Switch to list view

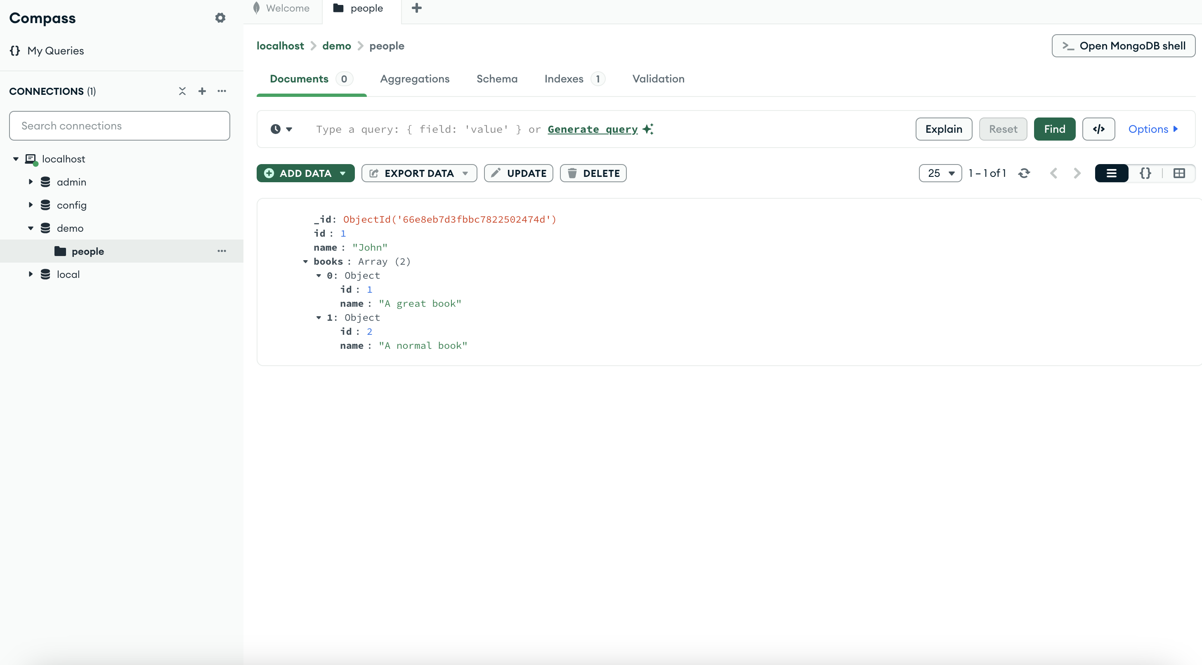click(1112, 174)
